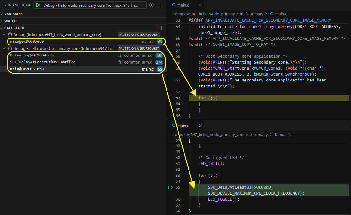
Task: Click the #ifdef APP_INVALIDATE_CACHE line 52 text
Action: [260, 20]
